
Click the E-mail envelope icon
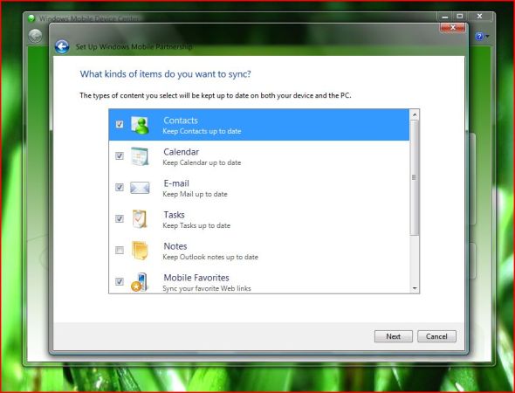click(x=140, y=188)
